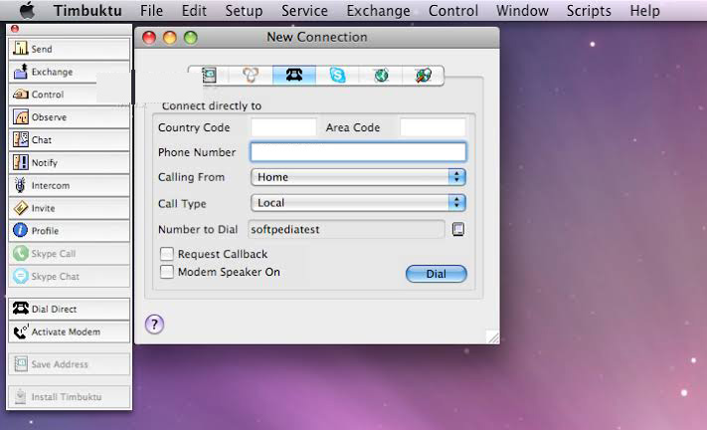Close the sidebar palette with red button
The height and width of the screenshot is (430, 707).
(15, 29)
